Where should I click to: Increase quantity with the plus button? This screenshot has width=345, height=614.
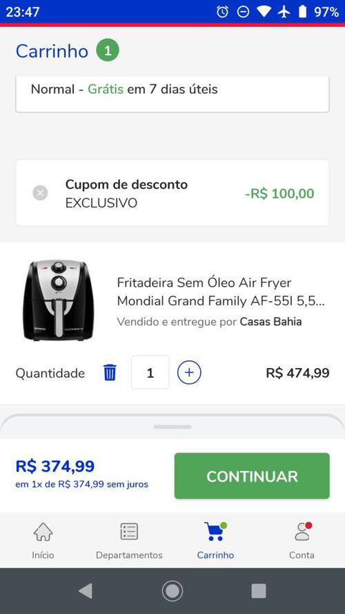189,372
